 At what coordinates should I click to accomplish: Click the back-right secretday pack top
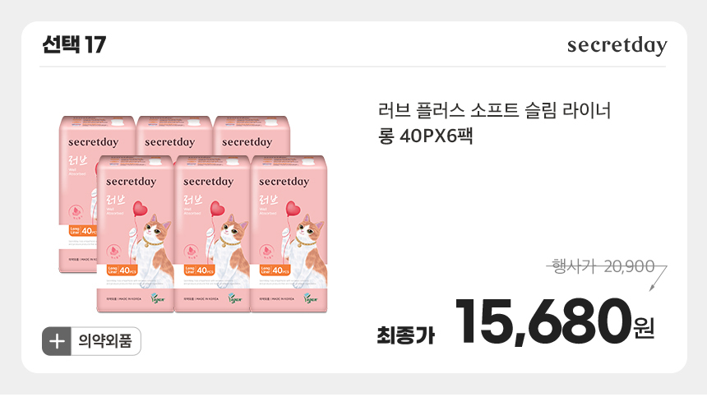pyautogui.click(x=251, y=136)
